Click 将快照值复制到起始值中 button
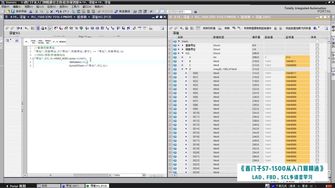 point(258,28)
